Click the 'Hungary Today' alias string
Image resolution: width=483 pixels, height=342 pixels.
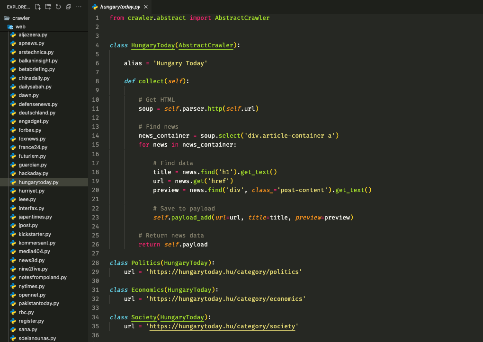(180, 63)
